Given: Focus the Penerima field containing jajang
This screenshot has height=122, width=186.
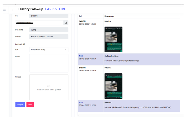Looking at the screenshot, I should coord(48,30).
